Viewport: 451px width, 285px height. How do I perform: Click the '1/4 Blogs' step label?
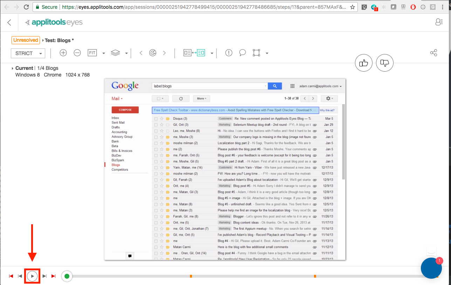pyautogui.click(x=48, y=68)
